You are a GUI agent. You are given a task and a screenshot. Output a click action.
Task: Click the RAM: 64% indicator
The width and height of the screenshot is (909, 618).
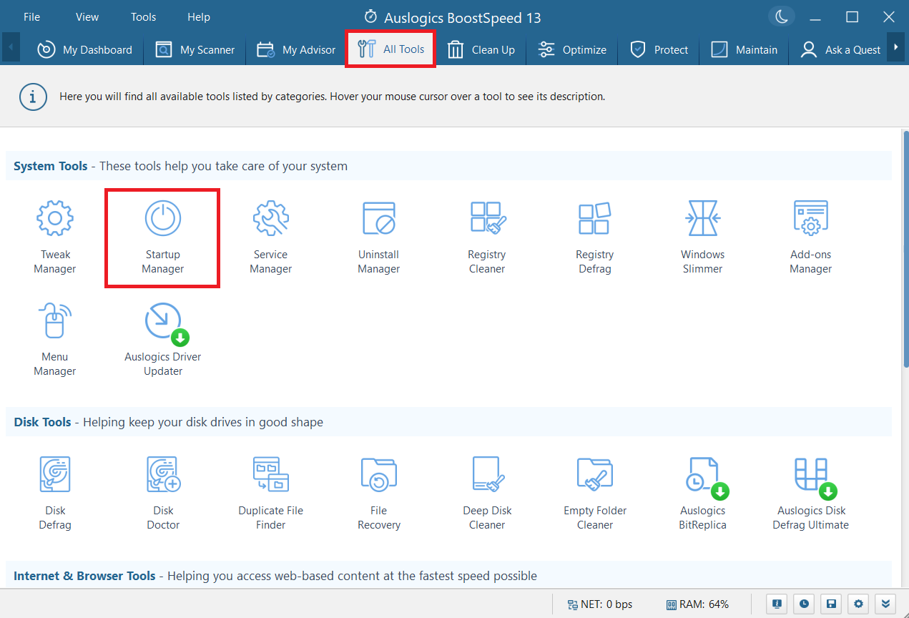697,604
